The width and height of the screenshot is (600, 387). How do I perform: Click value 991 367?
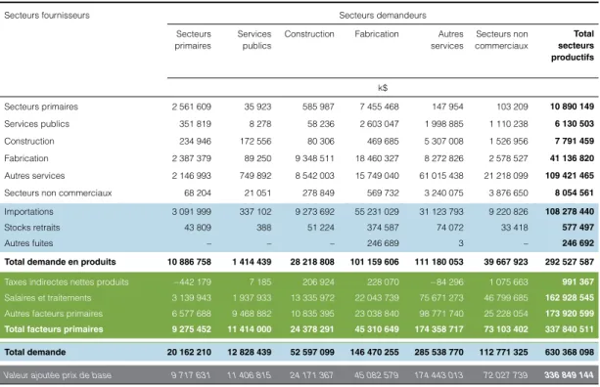(577, 281)
